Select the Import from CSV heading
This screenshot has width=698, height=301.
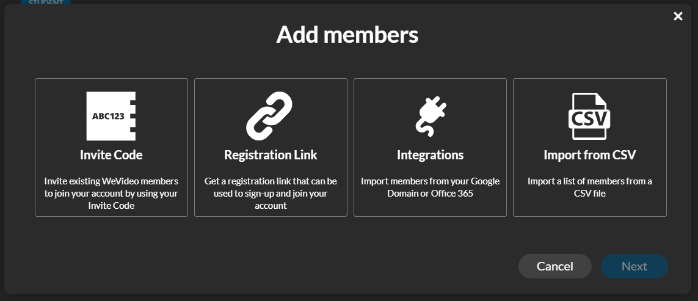tap(590, 155)
